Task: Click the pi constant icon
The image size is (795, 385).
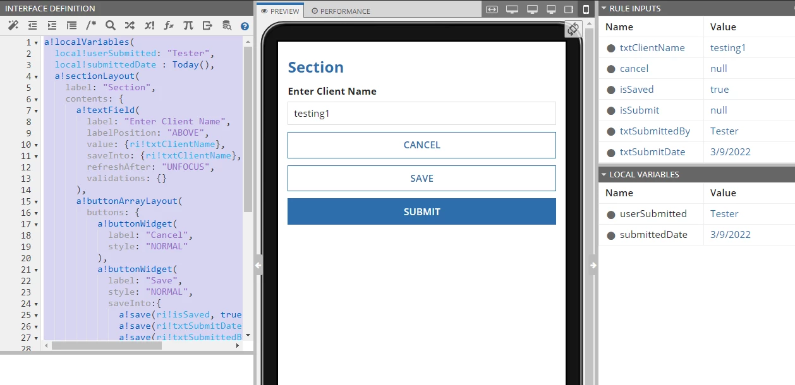Action: 188,25
